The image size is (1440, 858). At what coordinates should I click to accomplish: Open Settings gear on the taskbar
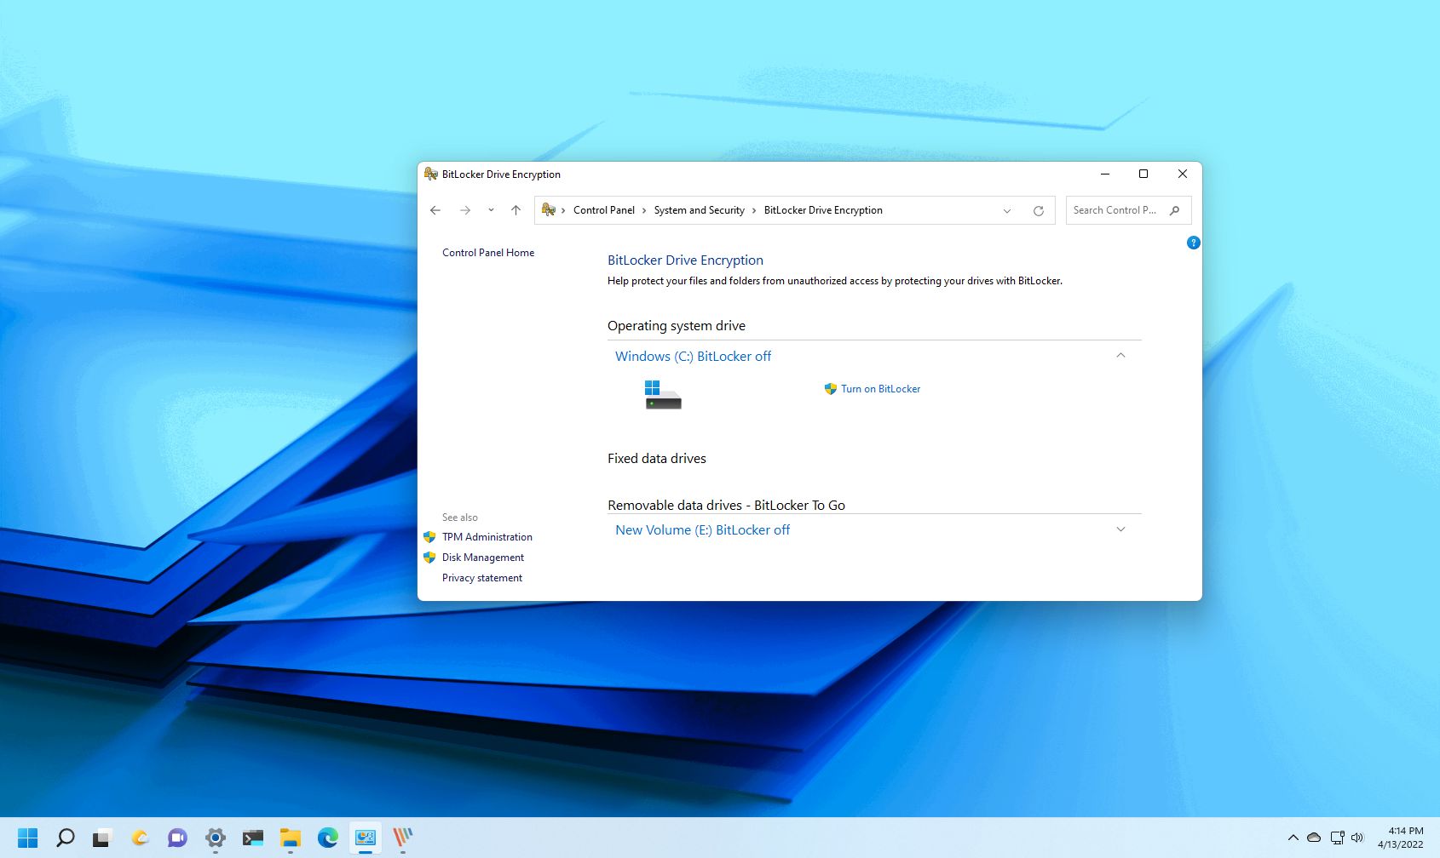(x=216, y=838)
